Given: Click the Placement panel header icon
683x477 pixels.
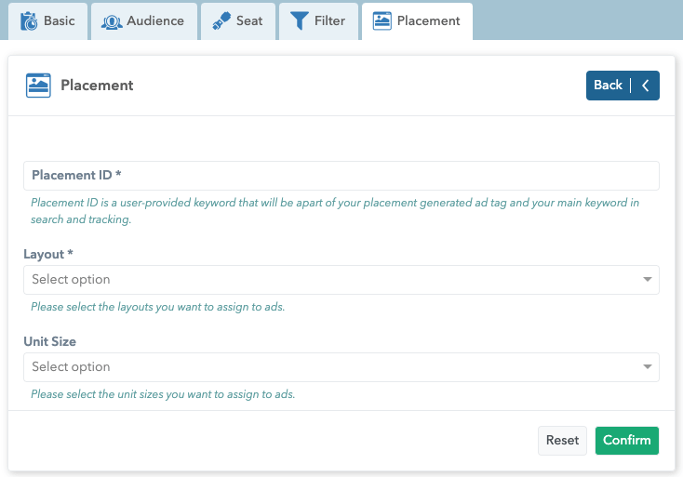Looking at the screenshot, I should (38, 86).
